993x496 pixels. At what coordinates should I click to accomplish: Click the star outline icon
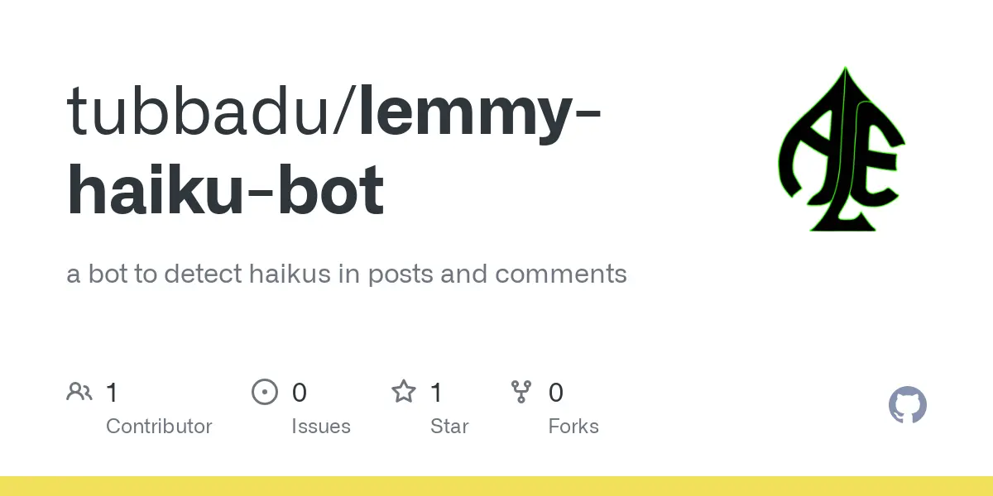(x=404, y=392)
